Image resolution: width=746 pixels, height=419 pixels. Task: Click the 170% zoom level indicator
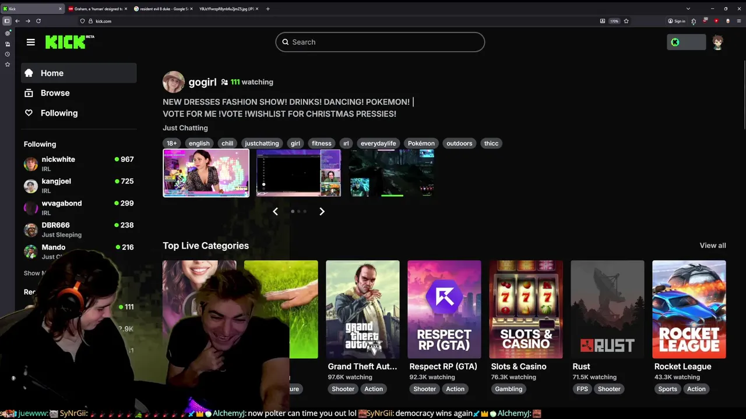(614, 21)
